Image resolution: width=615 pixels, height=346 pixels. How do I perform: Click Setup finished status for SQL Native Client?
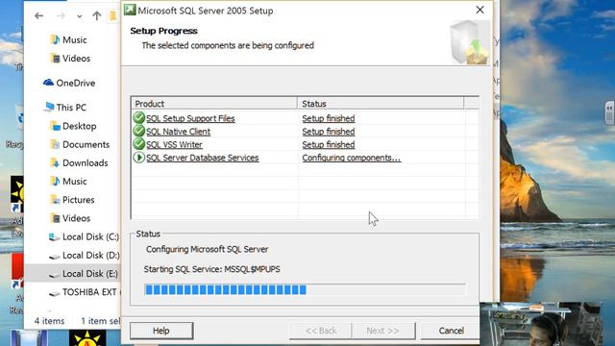[x=329, y=132]
